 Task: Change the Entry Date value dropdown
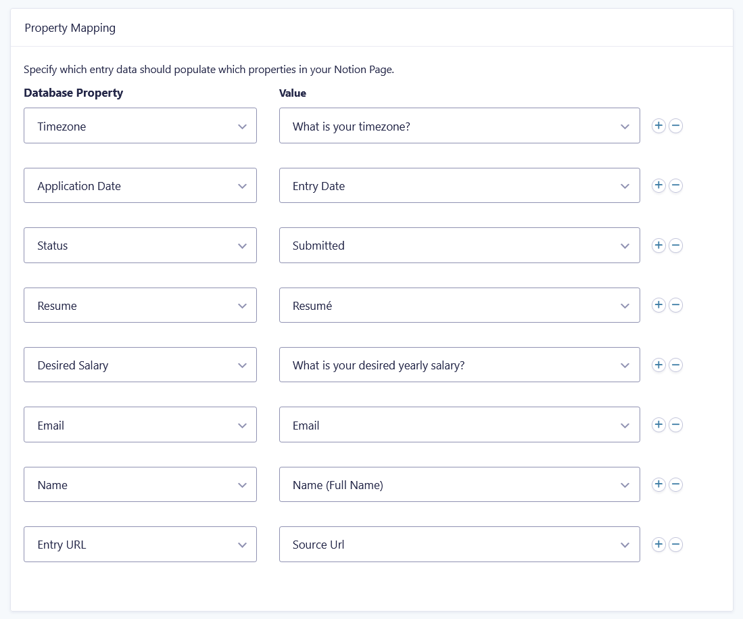click(460, 185)
